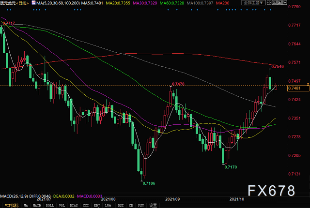Click the 0.7424 price axis label
The image size is (310, 208).
294,100
